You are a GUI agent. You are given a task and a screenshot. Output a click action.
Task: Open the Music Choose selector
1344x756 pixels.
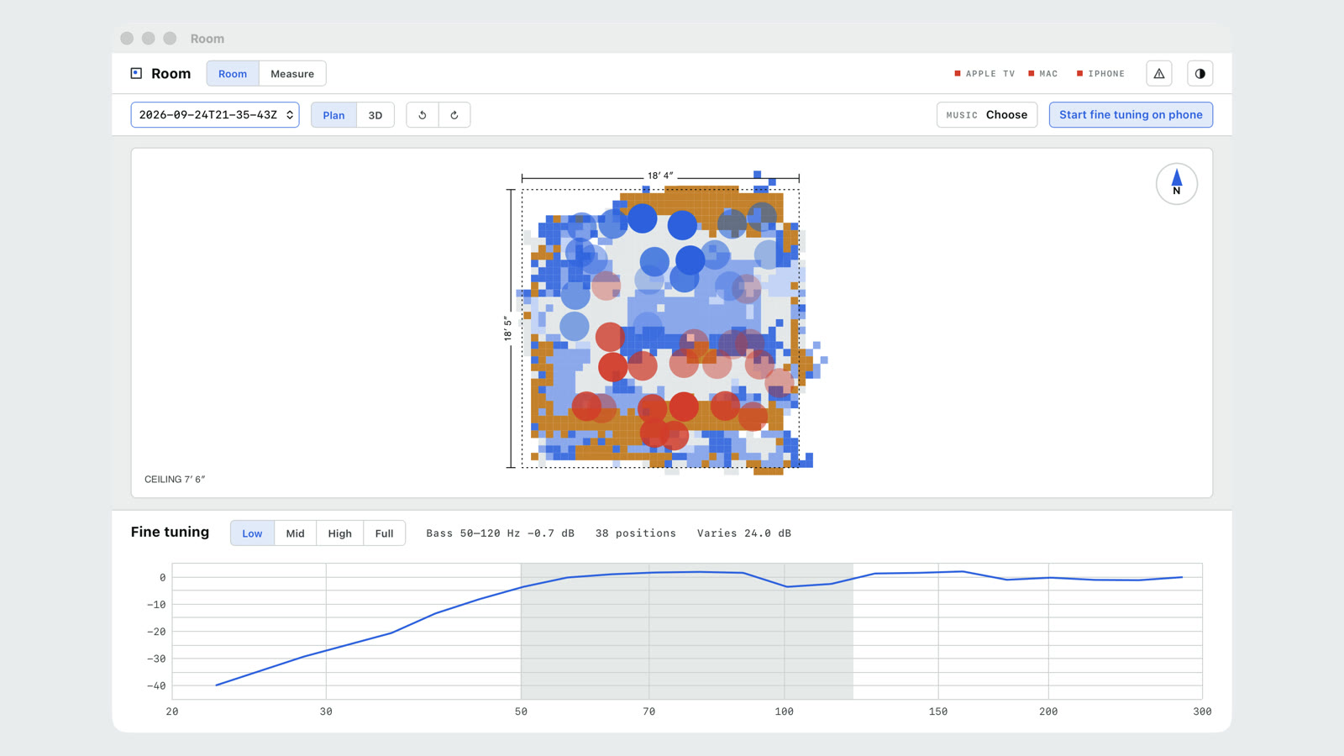click(987, 115)
